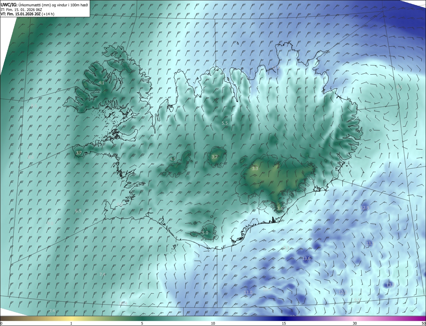Click the 3.6 value near the southeast coast

tap(280, 209)
